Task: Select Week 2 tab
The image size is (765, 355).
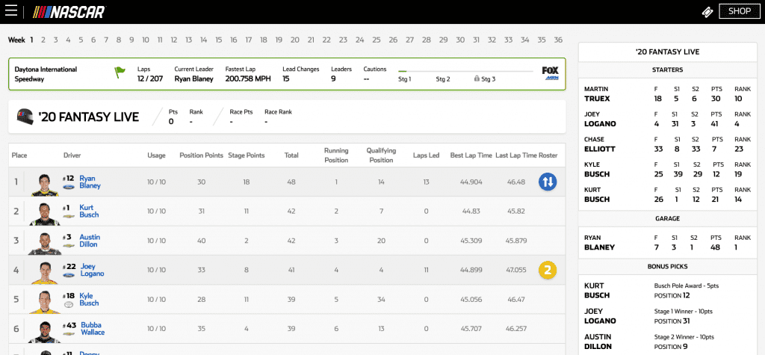Action: tap(43, 40)
